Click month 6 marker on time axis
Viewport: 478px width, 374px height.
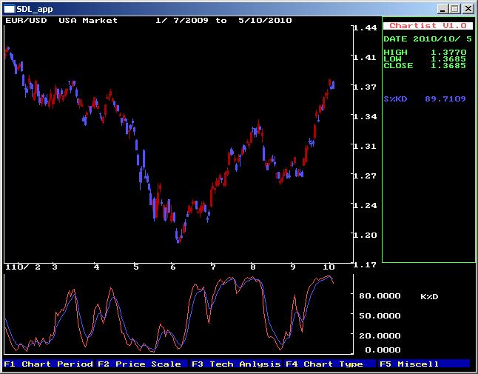pyautogui.click(x=172, y=267)
